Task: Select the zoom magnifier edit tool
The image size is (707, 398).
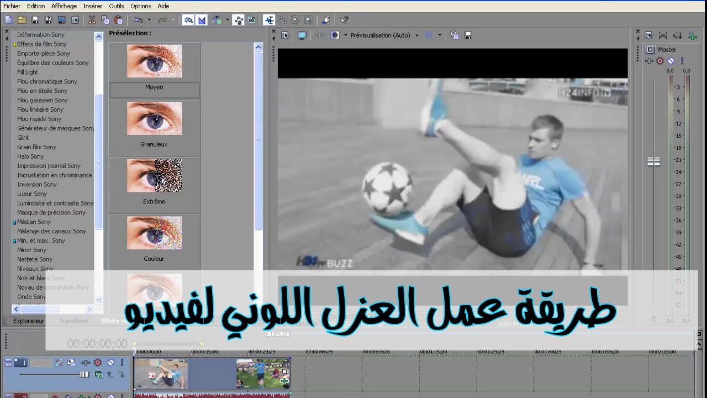Action: pos(308,20)
